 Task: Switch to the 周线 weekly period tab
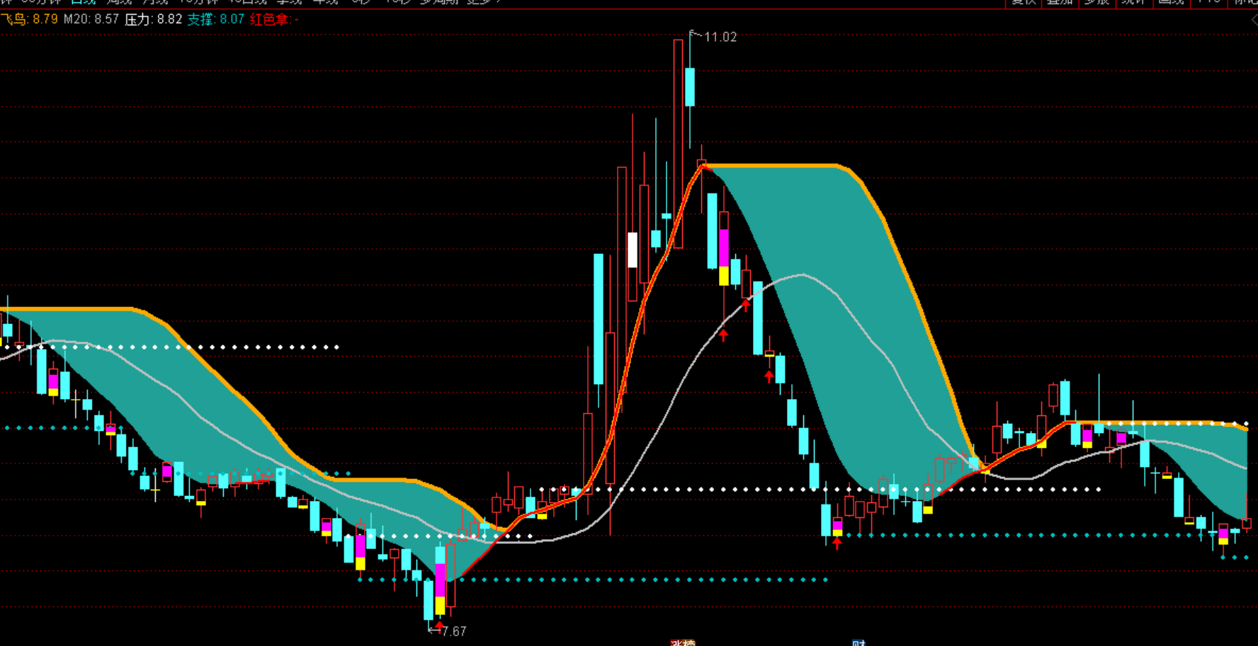pyautogui.click(x=119, y=2)
